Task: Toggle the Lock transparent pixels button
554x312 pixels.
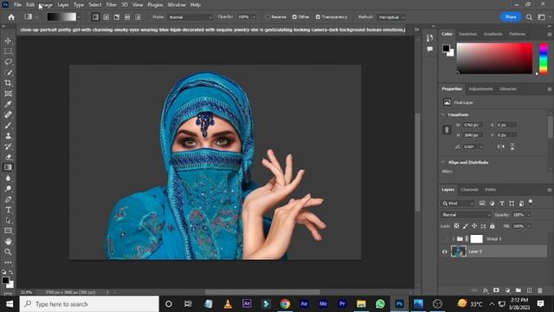Action: pos(456,226)
